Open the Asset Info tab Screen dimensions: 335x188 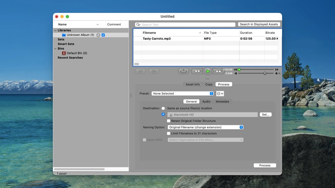point(193,84)
